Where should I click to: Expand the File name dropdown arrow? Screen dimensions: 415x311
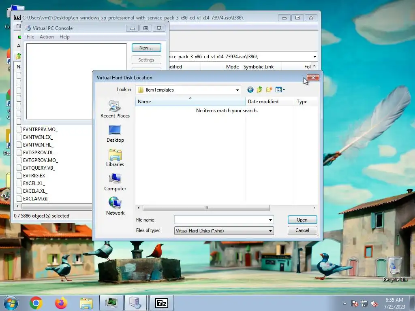(x=270, y=220)
